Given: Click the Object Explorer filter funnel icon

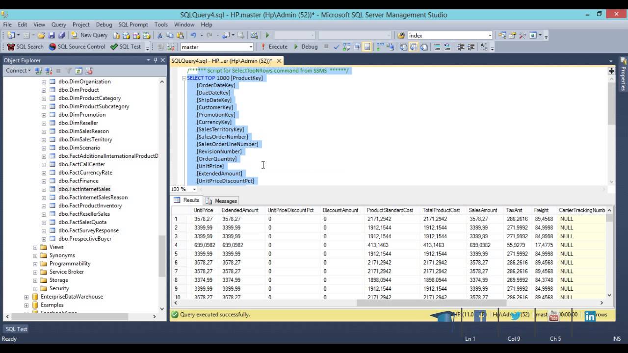Looking at the screenshot, I should tap(69, 71).
